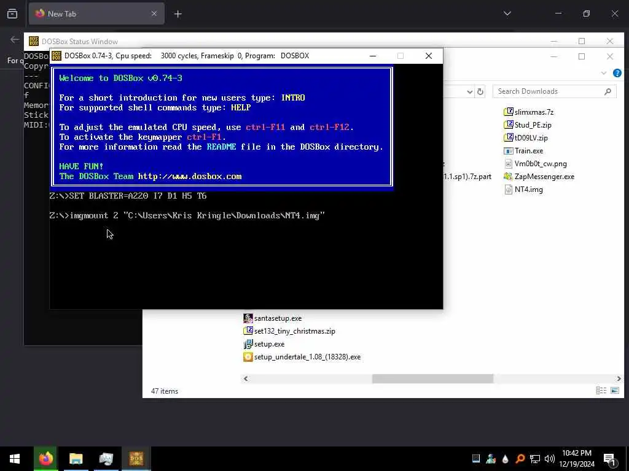Click the orange search tray icon
This screenshot has height=471, width=629.
coord(520,459)
